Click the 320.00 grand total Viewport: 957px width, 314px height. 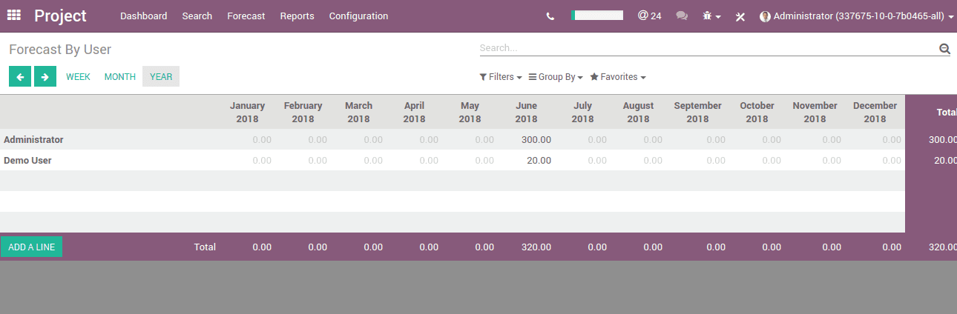coord(942,247)
